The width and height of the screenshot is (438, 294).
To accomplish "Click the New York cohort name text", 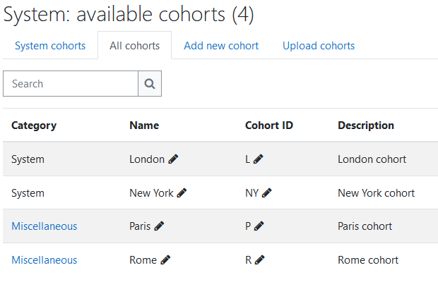I will click(x=151, y=193).
